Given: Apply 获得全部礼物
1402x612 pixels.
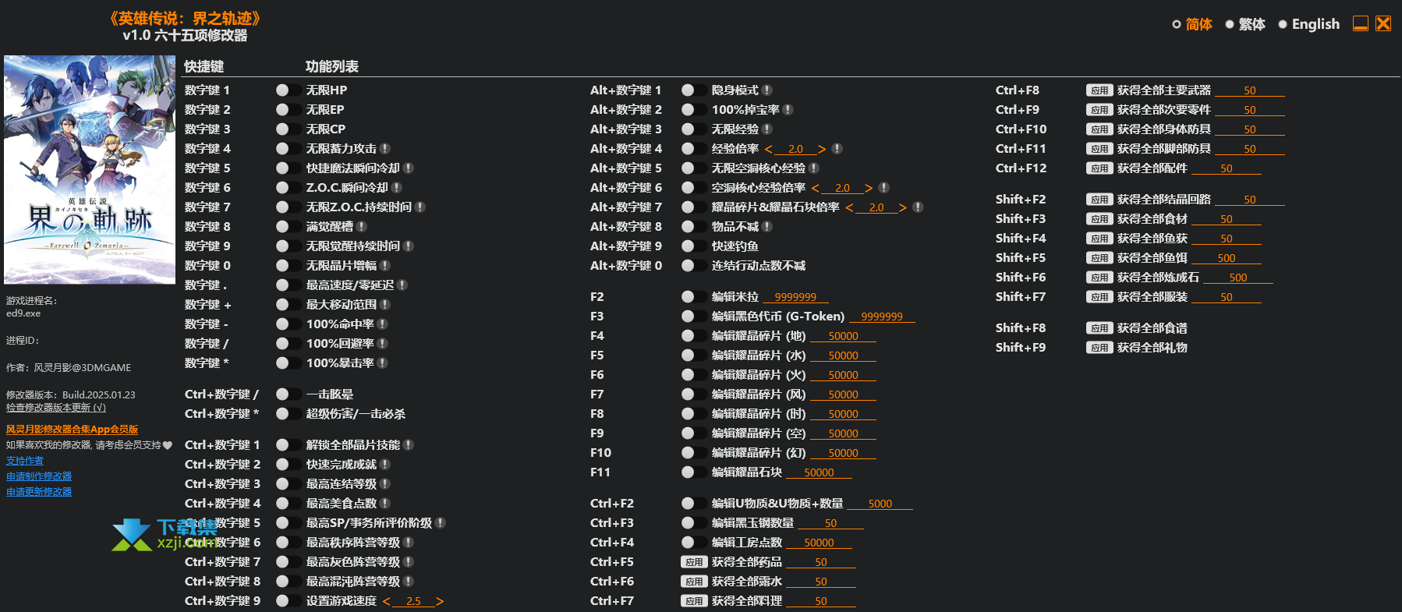Looking at the screenshot, I should 1099,347.
